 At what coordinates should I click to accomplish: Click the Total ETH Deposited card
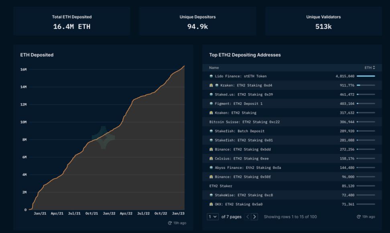pyautogui.click(x=72, y=21)
